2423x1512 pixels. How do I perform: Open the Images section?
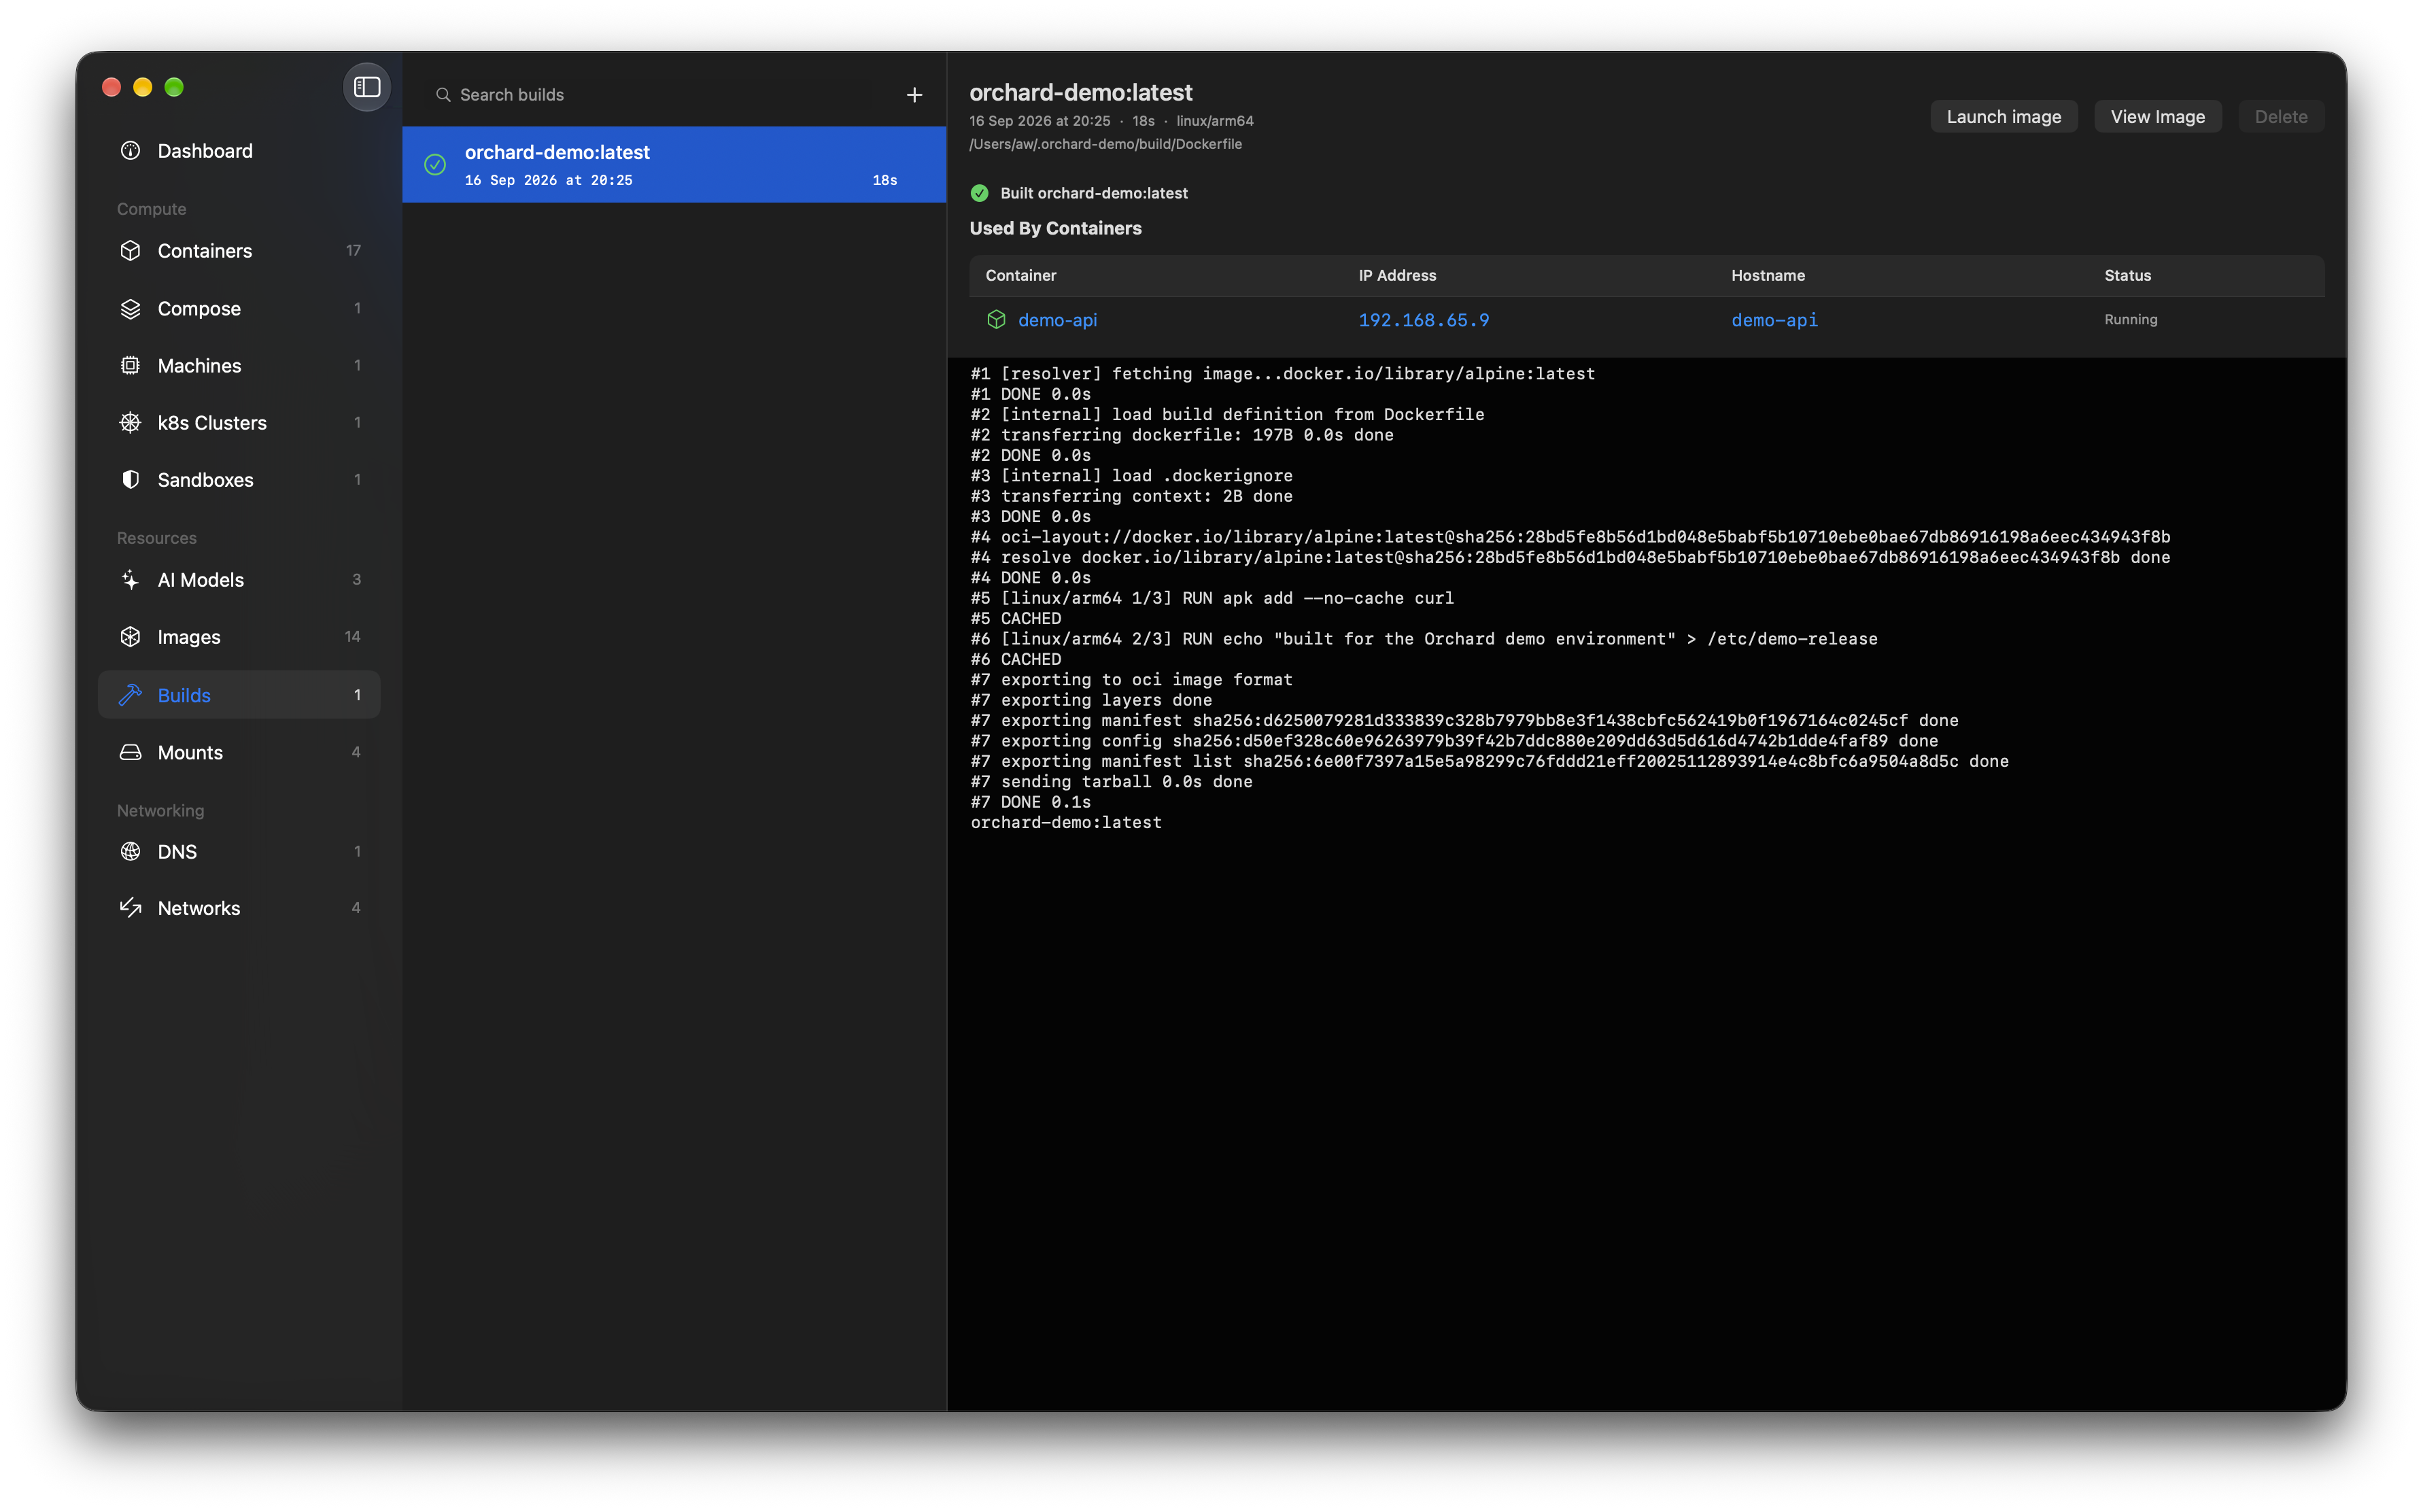[239, 636]
